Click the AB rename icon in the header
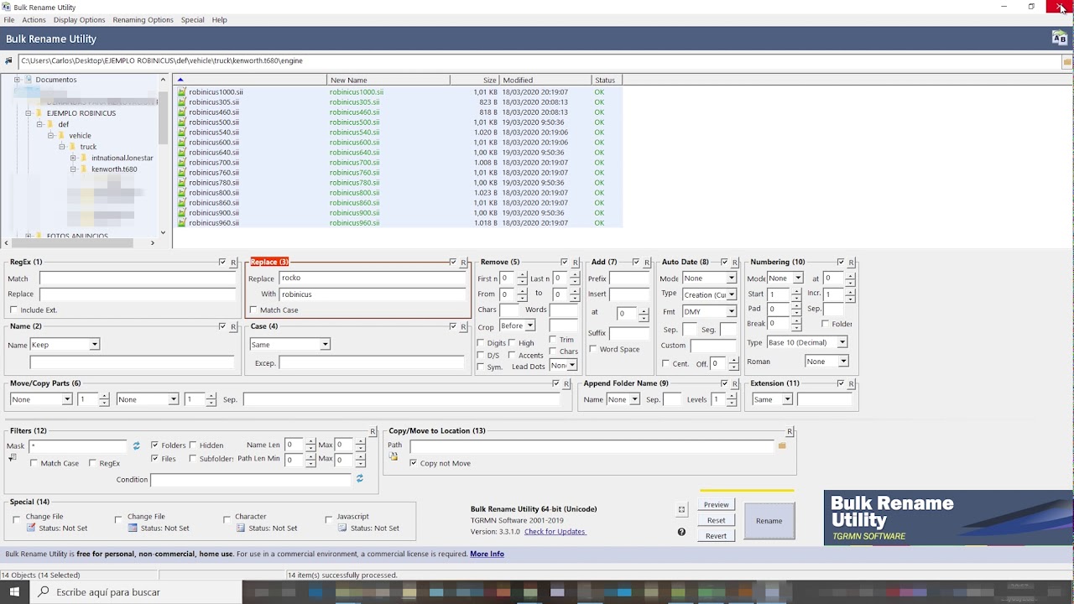 pos(1059,38)
